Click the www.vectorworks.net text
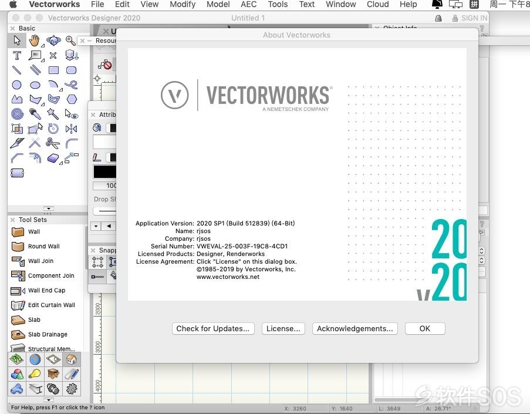 [228, 277]
